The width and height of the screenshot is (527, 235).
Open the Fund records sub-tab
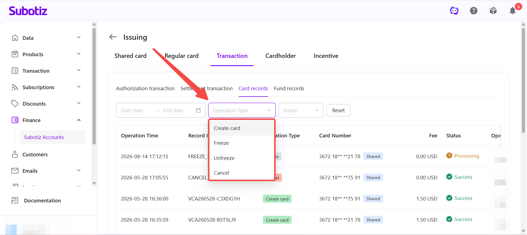click(289, 88)
